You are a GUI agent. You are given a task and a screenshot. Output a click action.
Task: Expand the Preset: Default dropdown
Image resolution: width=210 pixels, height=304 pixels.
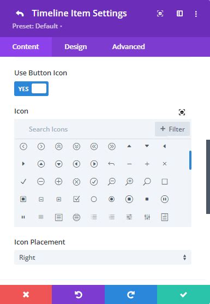click(37, 26)
